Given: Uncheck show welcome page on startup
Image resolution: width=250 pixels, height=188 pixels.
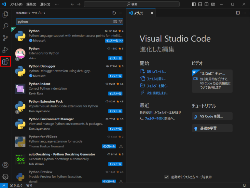Looking at the screenshot, I should pos(167,177).
